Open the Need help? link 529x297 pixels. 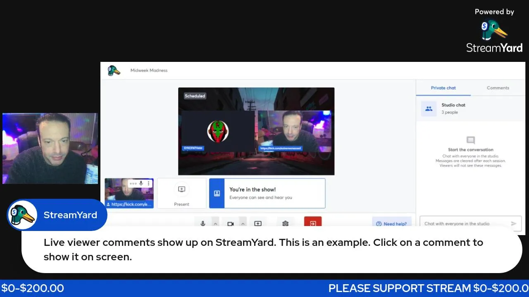(x=391, y=224)
